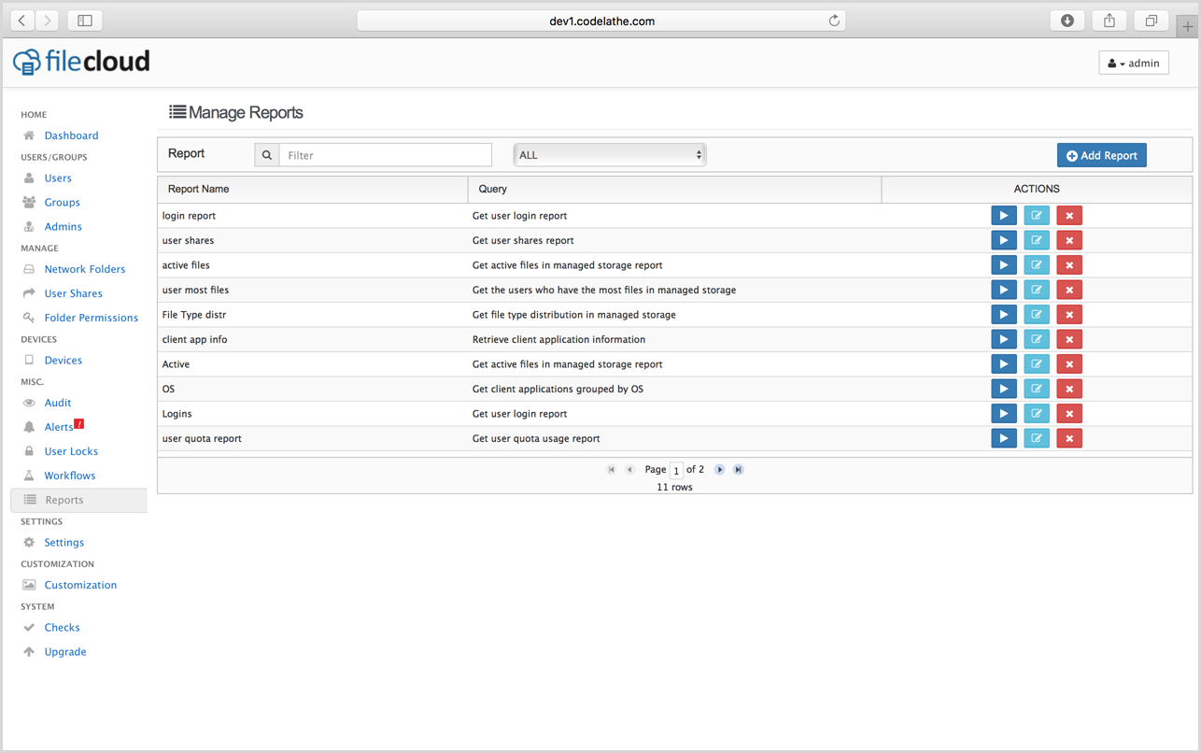This screenshot has height=753, width=1201.
Task: Go to Devices page
Action: [64, 361]
